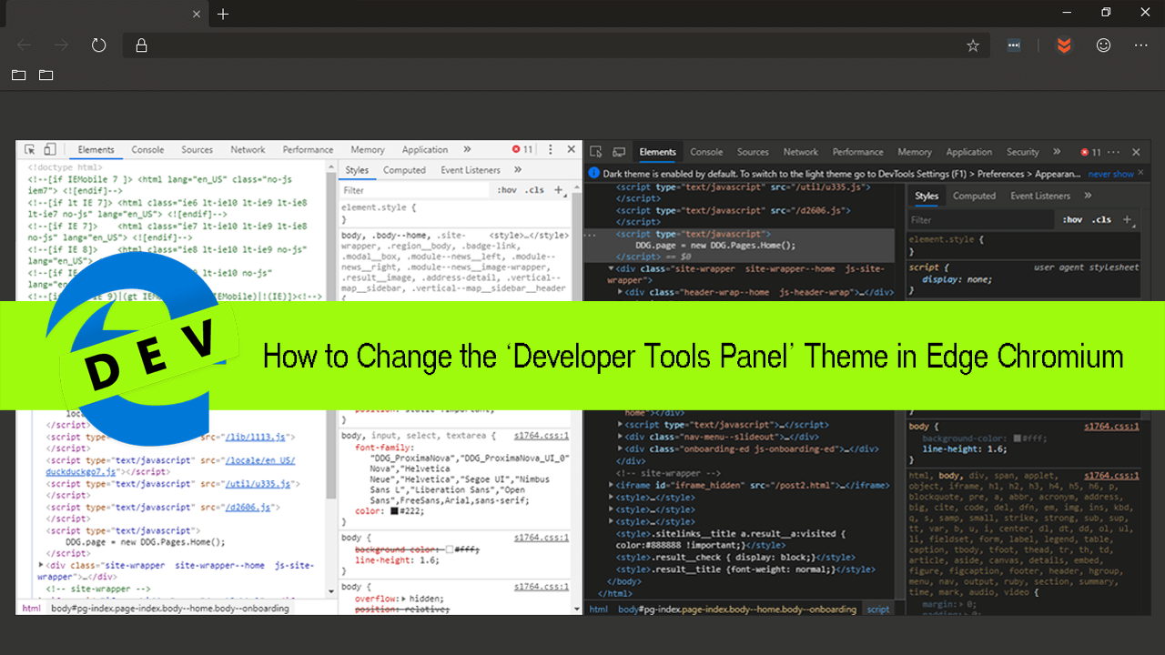
Task: Collapse site-wrapper div in dark DOM tree
Action: coord(612,269)
